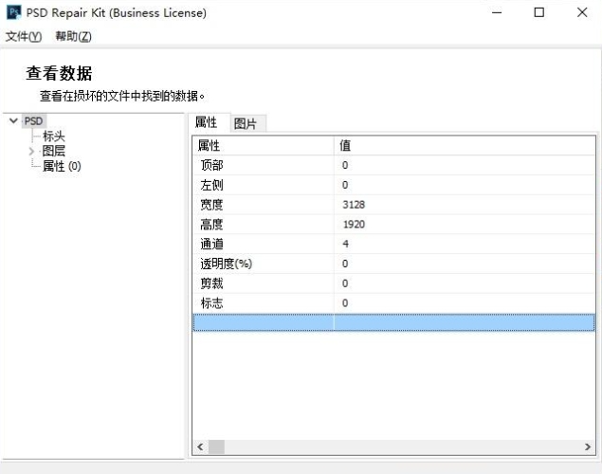The height and width of the screenshot is (474, 602).
Task: Click the highlighted empty blue row
Action: coord(394,322)
